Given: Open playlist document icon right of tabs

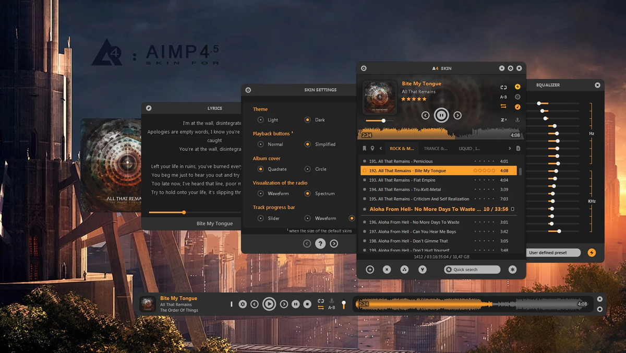Looking at the screenshot, I should click(518, 149).
